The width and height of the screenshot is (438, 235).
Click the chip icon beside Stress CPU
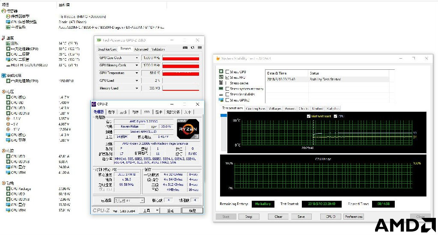[x=221, y=71]
